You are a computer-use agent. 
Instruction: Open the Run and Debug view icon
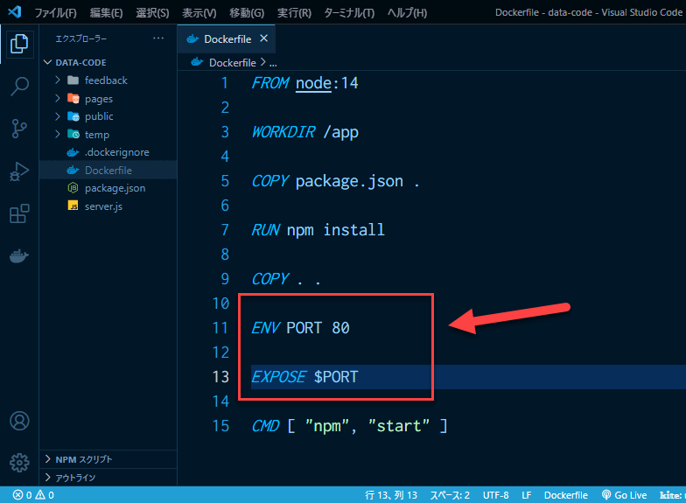tap(19, 171)
